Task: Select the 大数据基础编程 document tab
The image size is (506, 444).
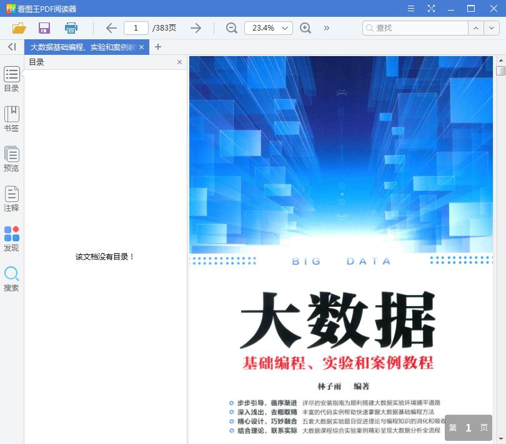Action: 83,47
